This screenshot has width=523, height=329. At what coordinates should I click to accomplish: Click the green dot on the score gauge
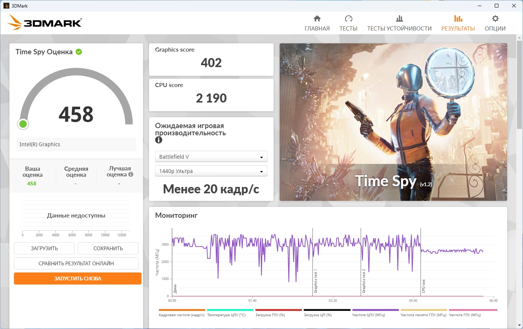tap(23, 124)
